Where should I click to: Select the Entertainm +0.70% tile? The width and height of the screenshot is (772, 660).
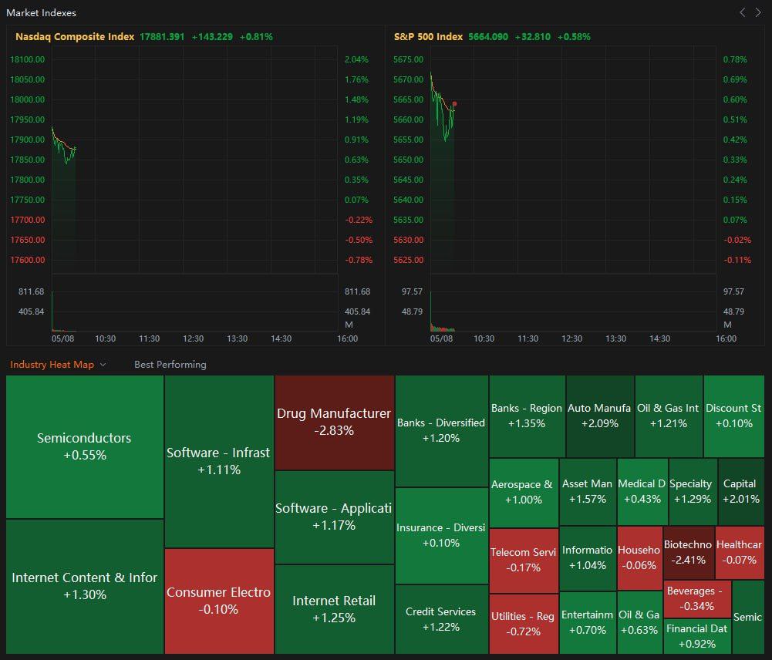[588, 622]
